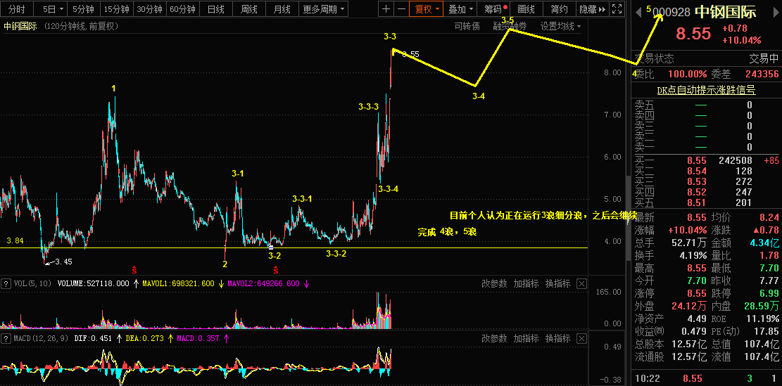Click chart title 中钢国际 (120分钟线,前复权)
The width and height of the screenshot is (782, 386).
click(x=61, y=27)
